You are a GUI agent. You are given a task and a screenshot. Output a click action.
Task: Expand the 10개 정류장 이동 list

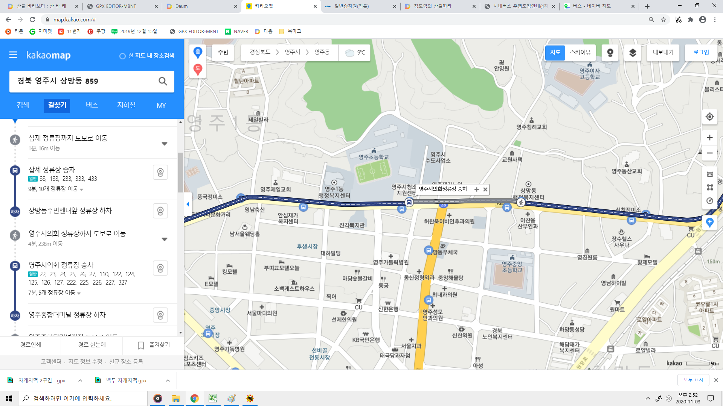pyautogui.click(x=82, y=189)
